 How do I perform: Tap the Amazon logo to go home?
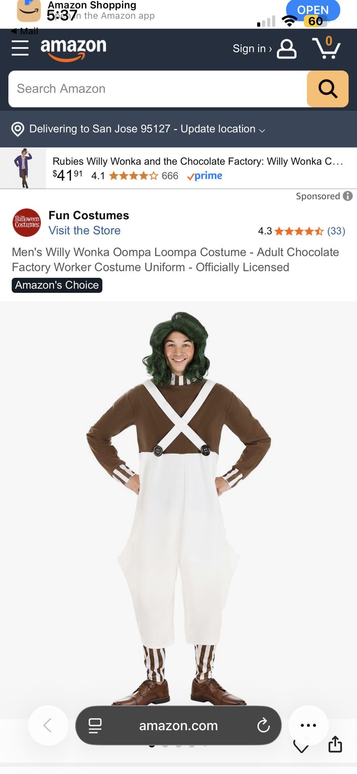tap(73, 49)
